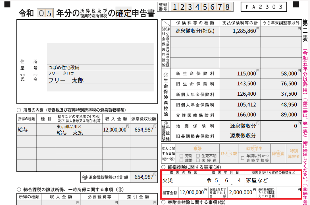
Task: Click 源泉徴収税額 654,987 in 給与 row
Action: coord(144,130)
